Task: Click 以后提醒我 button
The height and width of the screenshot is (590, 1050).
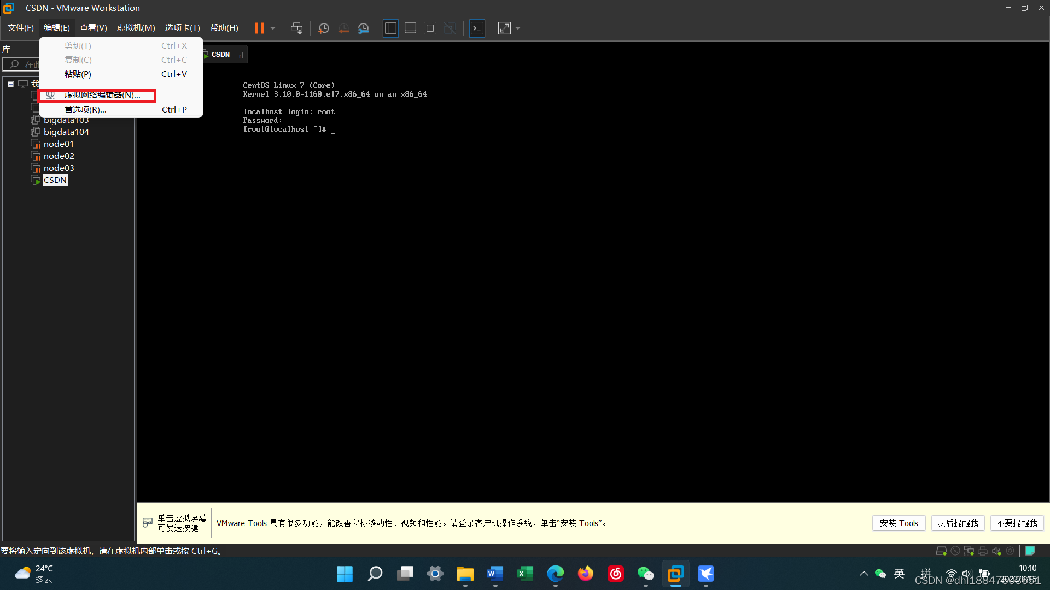Action: point(958,523)
